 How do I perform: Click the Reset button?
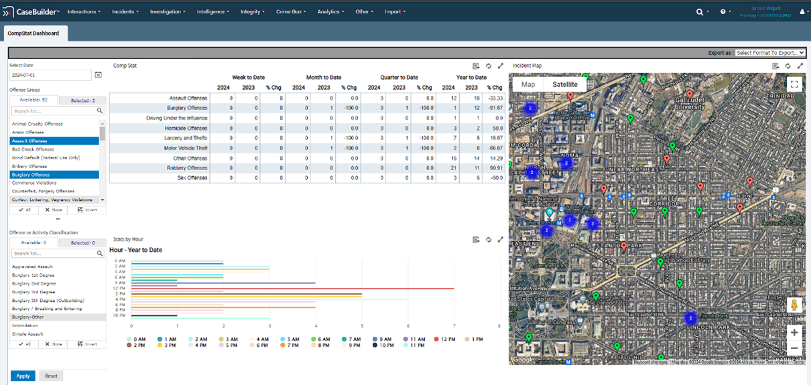click(x=51, y=376)
